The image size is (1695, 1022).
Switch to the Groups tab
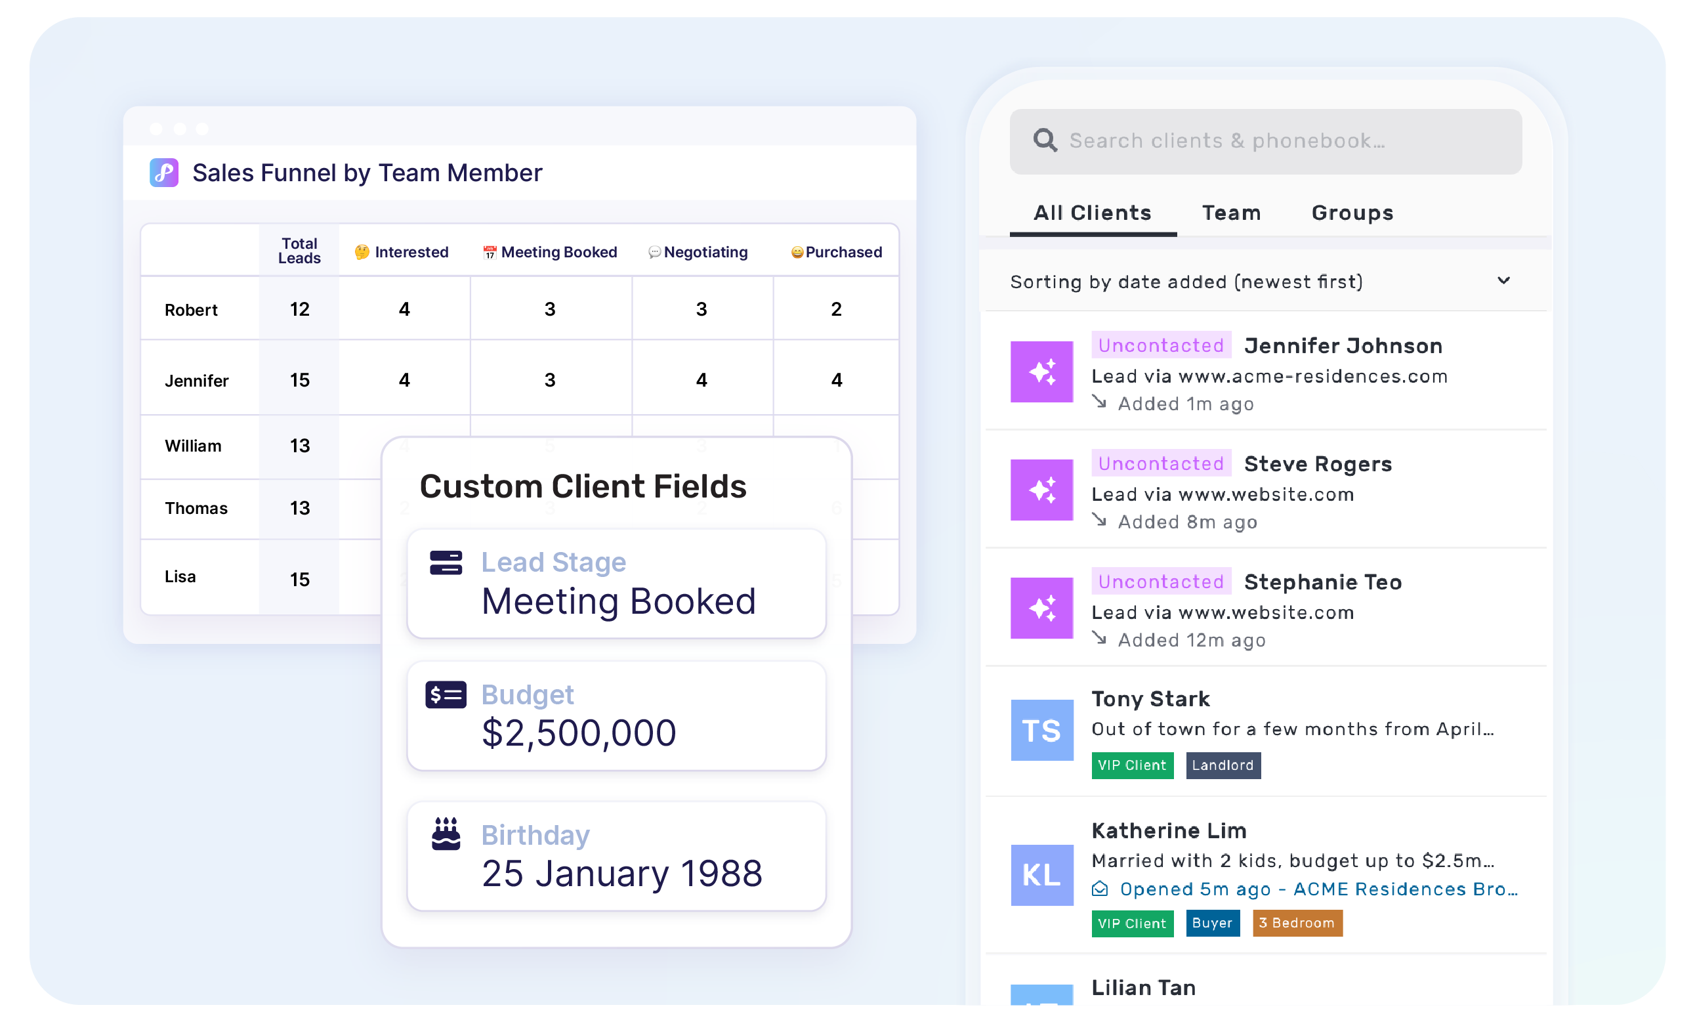1352,213
